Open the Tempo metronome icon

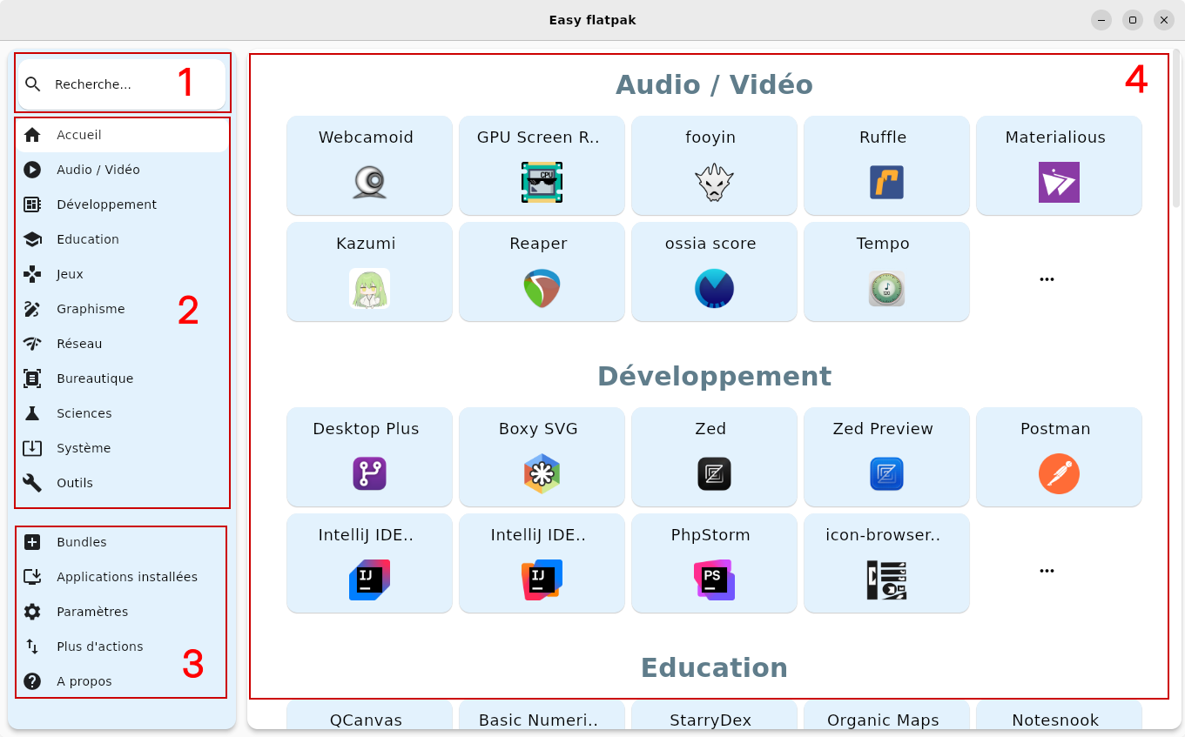[886, 289]
